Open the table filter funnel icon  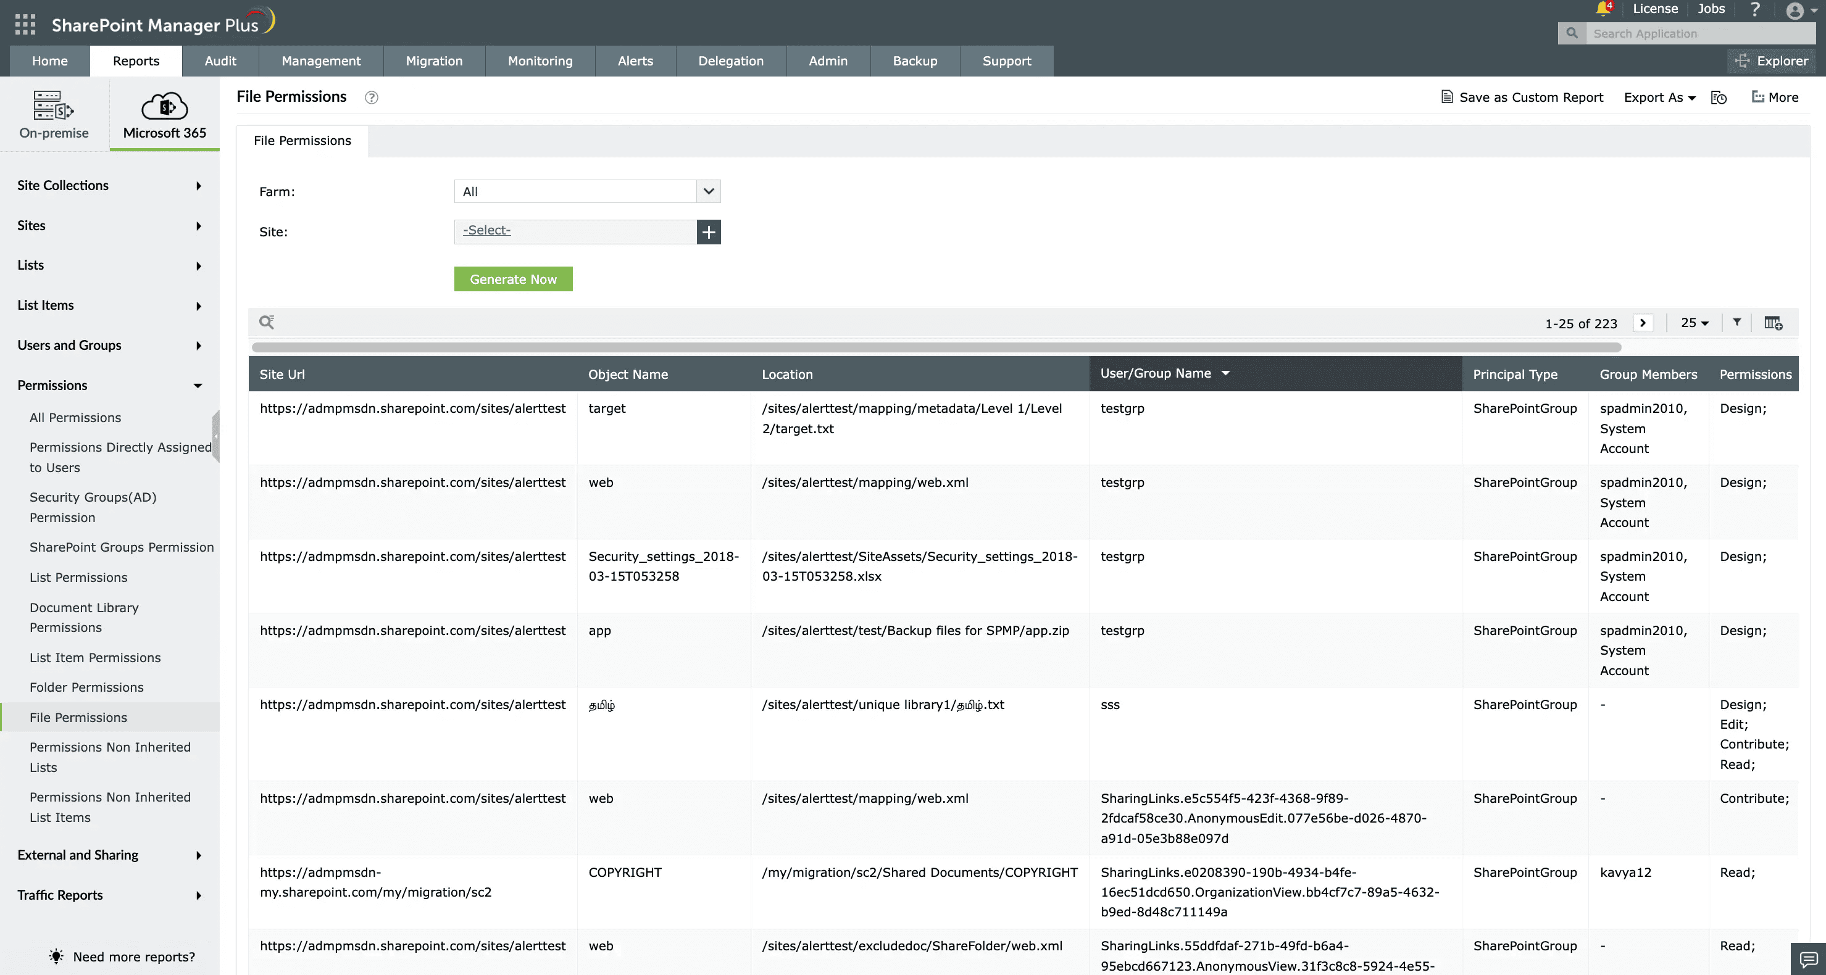pos(1736,322)
